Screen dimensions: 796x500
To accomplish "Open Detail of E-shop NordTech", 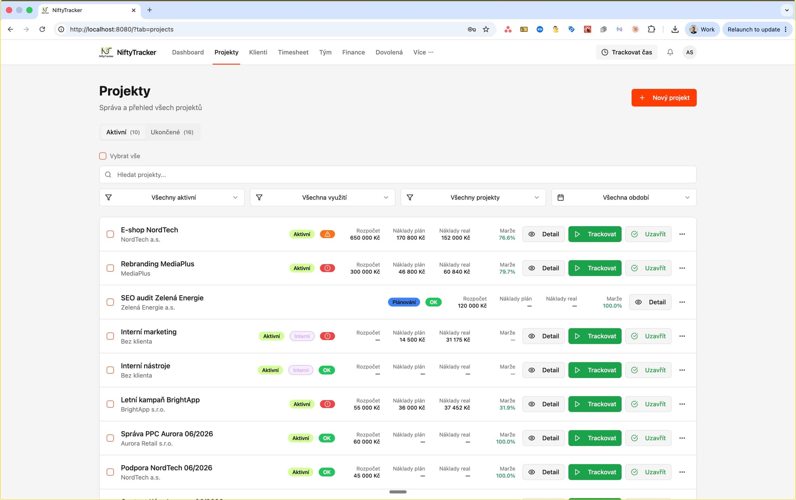I will pos(543,234).
